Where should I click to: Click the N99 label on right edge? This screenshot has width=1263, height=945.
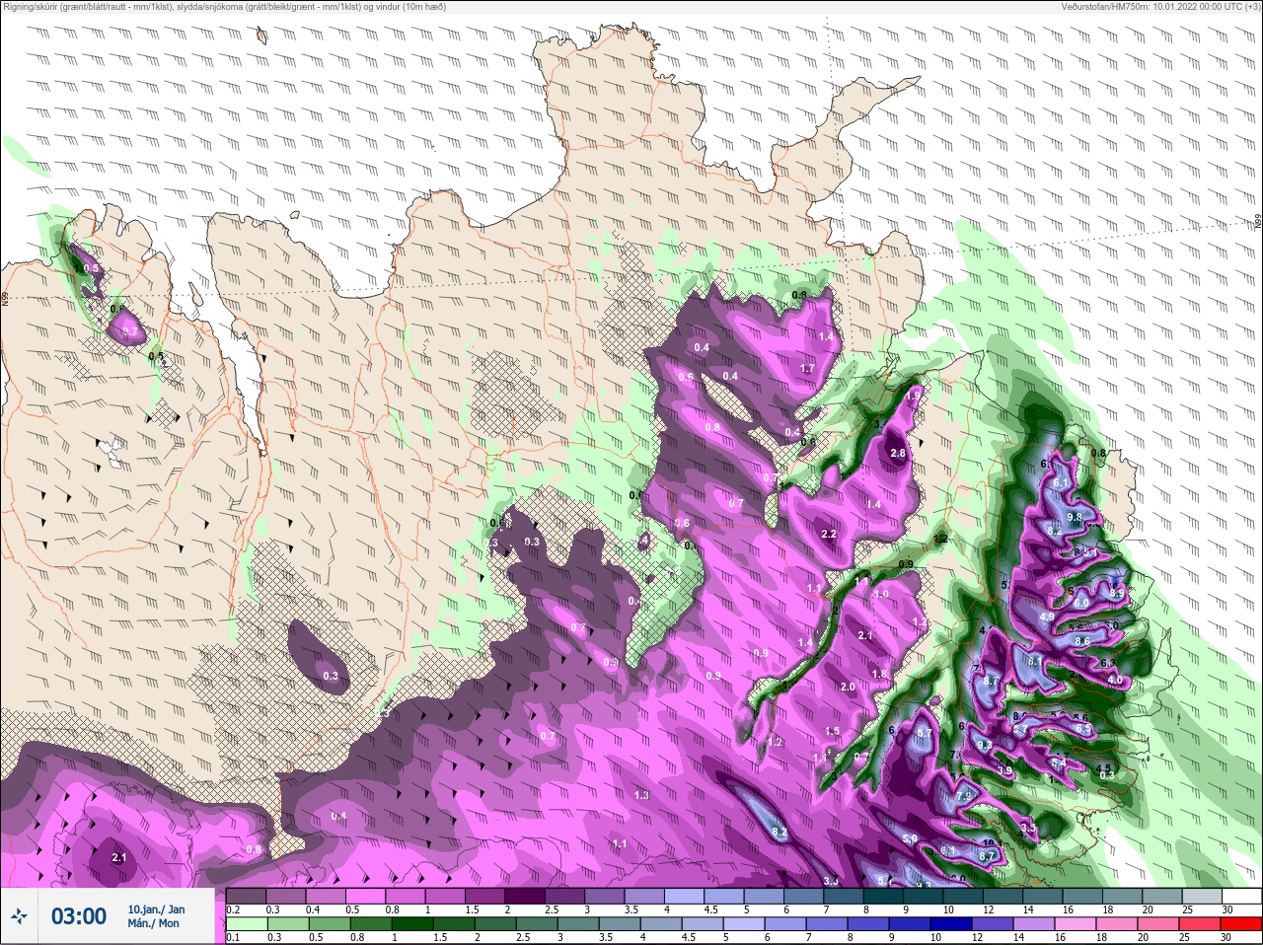pyautogui.click(x=1258, y=223)
